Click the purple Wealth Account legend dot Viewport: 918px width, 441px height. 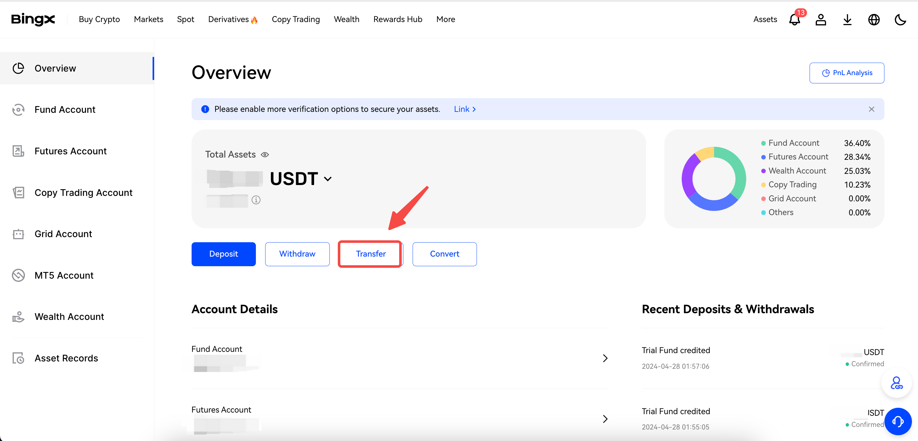click(763, 171)
